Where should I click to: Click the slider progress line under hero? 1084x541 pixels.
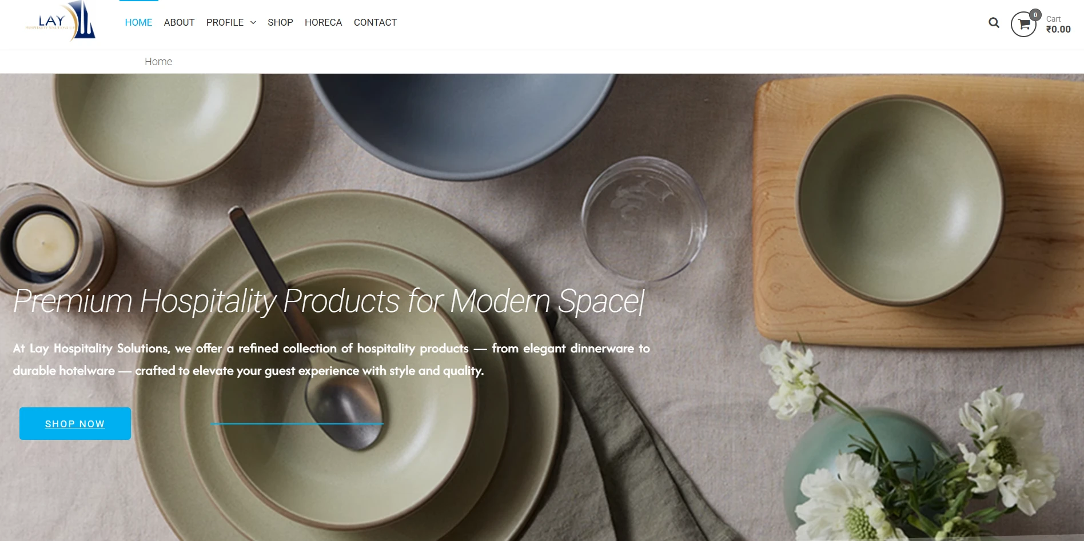[297, 424]
